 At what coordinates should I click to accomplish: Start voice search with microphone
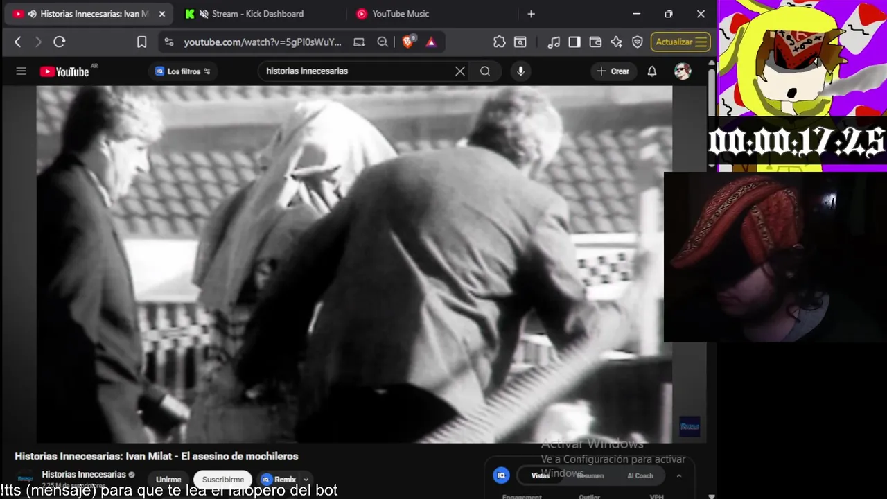[520, 71]
